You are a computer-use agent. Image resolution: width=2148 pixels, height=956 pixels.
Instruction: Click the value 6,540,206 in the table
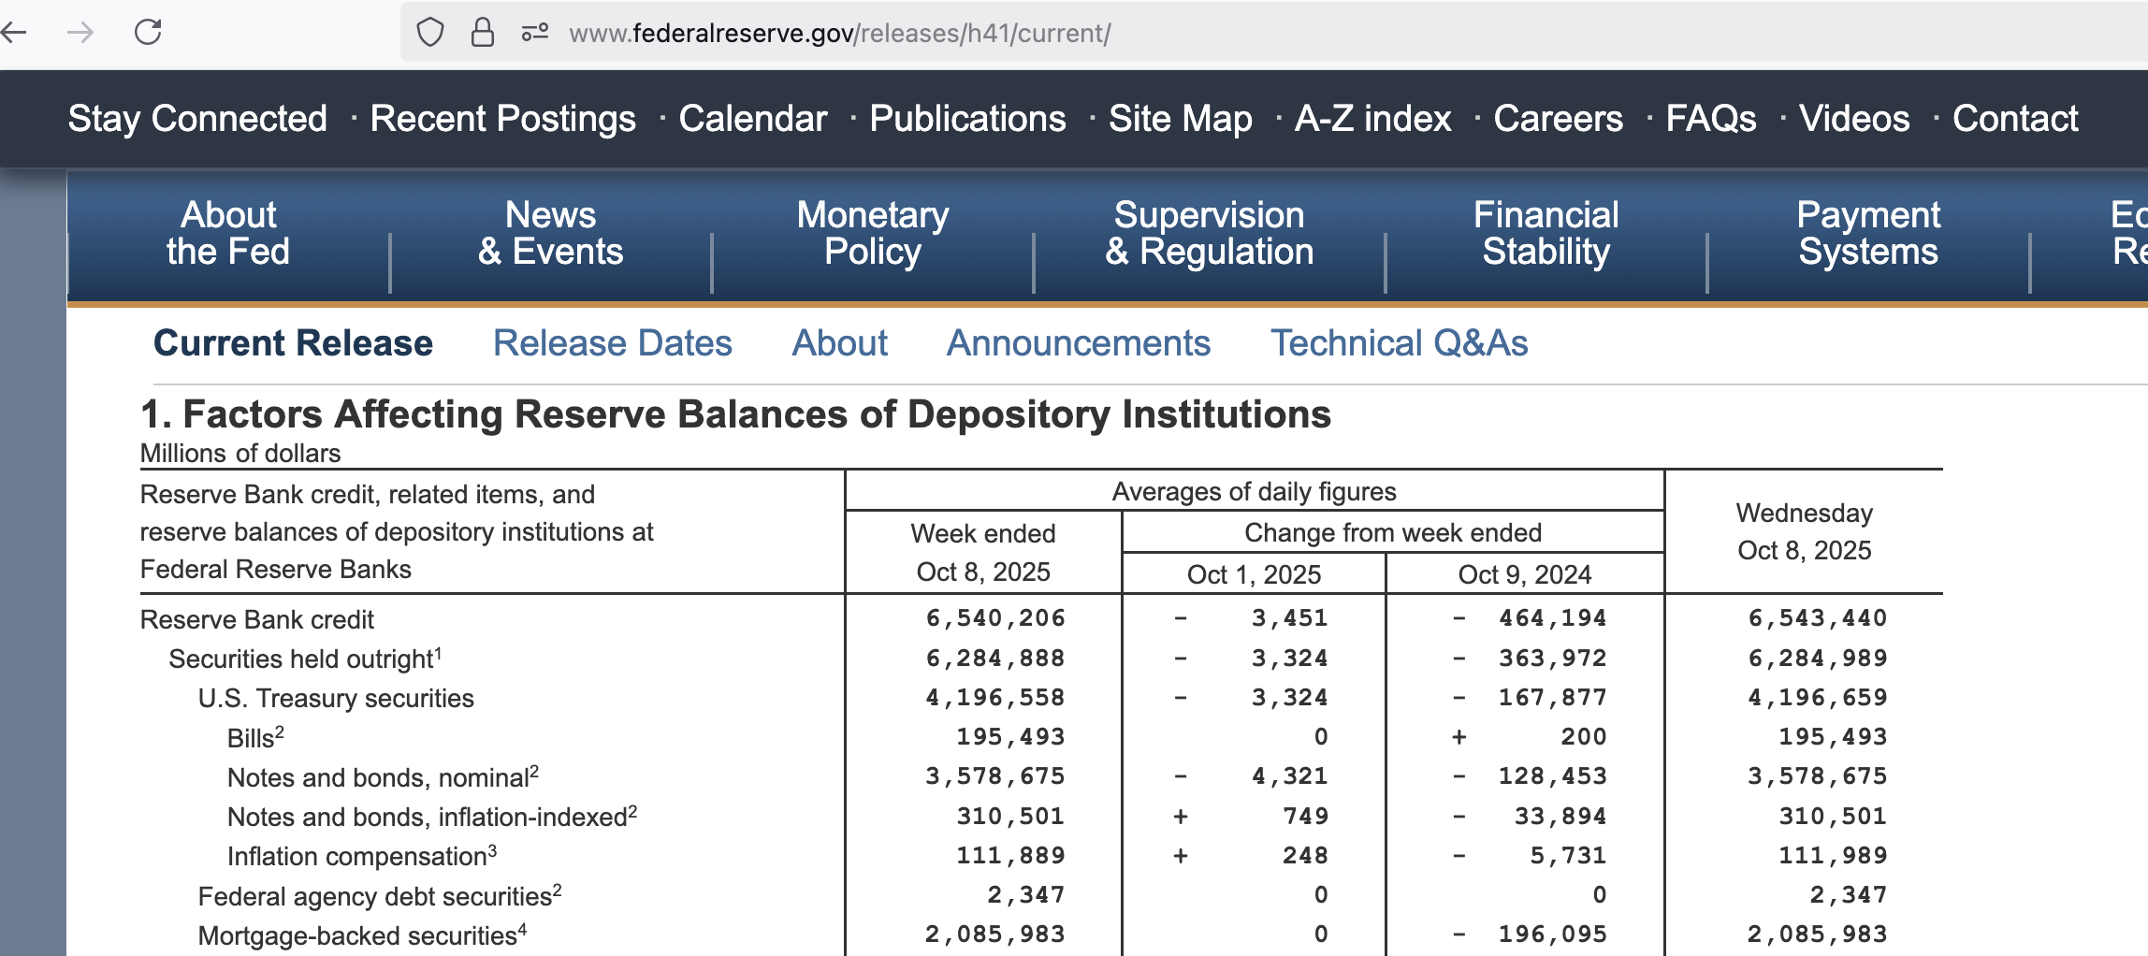[x=995, y=618]
